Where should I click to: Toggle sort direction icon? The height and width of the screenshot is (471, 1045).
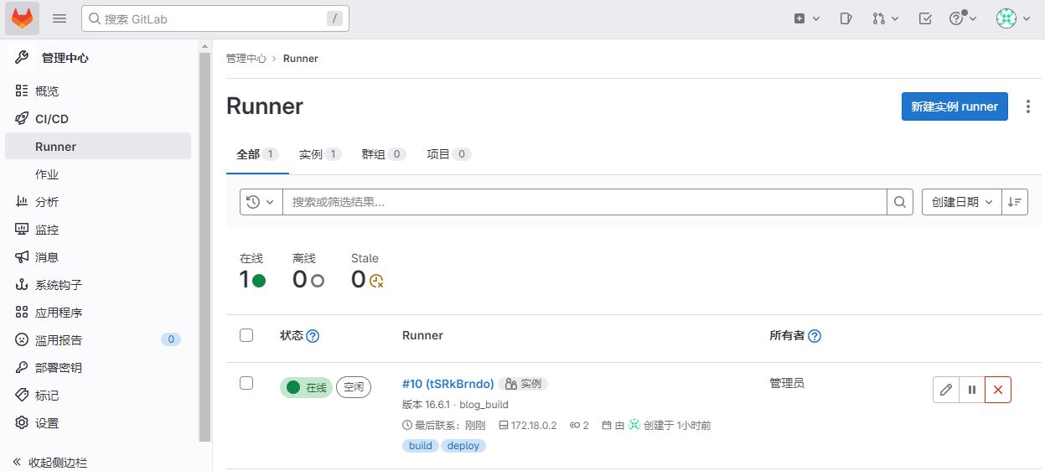pos(1015,202)
